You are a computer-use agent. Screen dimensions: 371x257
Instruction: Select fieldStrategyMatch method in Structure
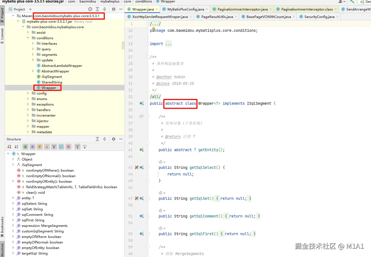(71, 187)
